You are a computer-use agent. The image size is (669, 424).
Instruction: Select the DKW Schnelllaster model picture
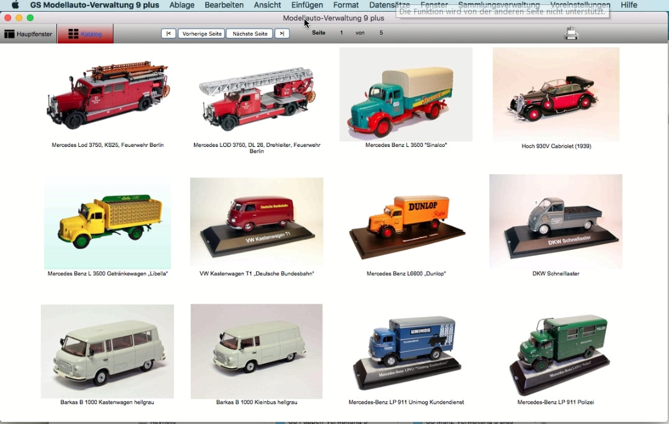pos(556,221)
